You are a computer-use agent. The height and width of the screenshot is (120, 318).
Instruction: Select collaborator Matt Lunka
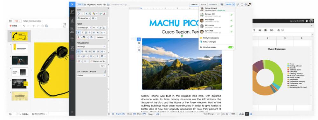pyautogui.click(x=217, y=26)
